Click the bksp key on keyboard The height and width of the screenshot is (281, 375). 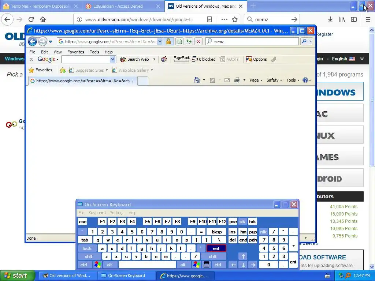(217, 232)
